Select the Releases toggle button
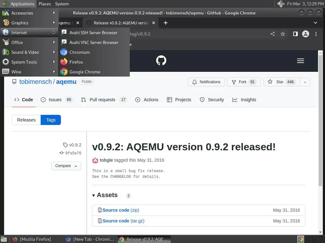Image resolution: width=325 pixels, height=243 pixels. 26,120
